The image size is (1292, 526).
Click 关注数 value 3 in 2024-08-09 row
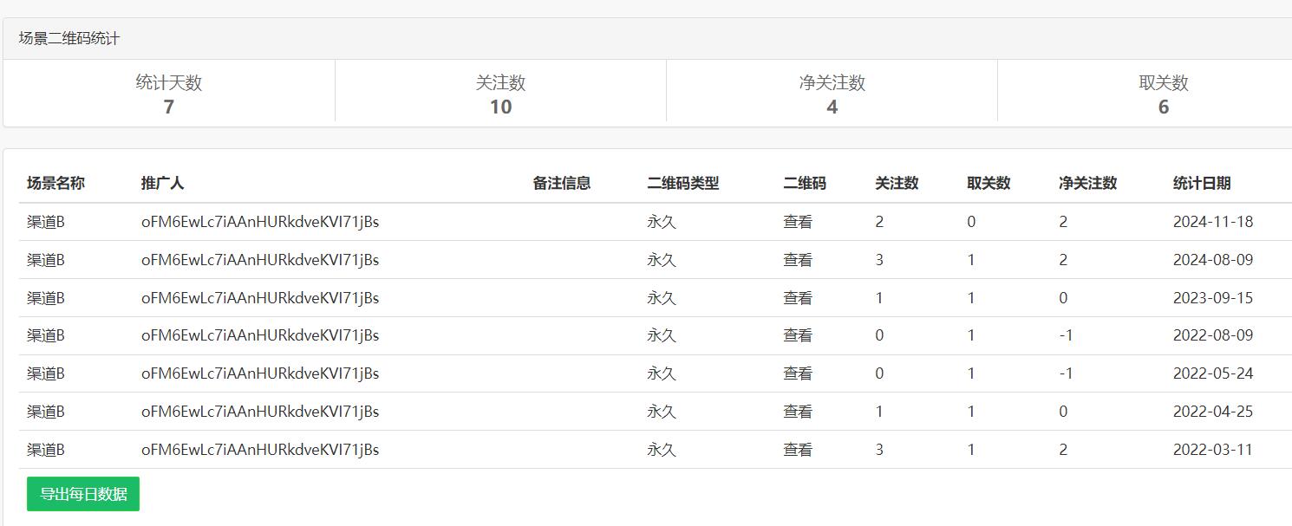879,260
